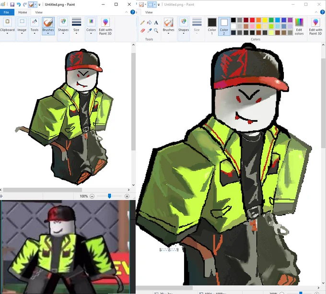Image resolution: width=326 pixels, height=294 pixels.
Task: Open Edit colors dialog in right window
Action: pos(299,26)
